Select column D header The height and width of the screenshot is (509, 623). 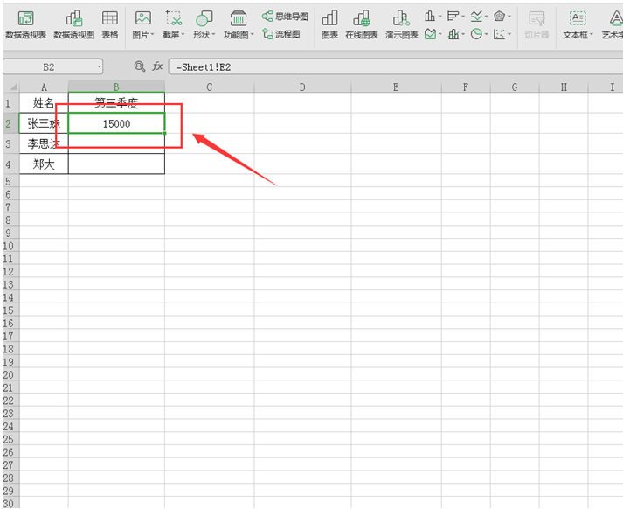[302, 87]
